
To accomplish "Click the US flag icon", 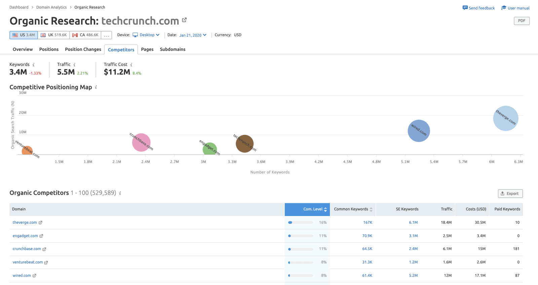I will point(15,35).
